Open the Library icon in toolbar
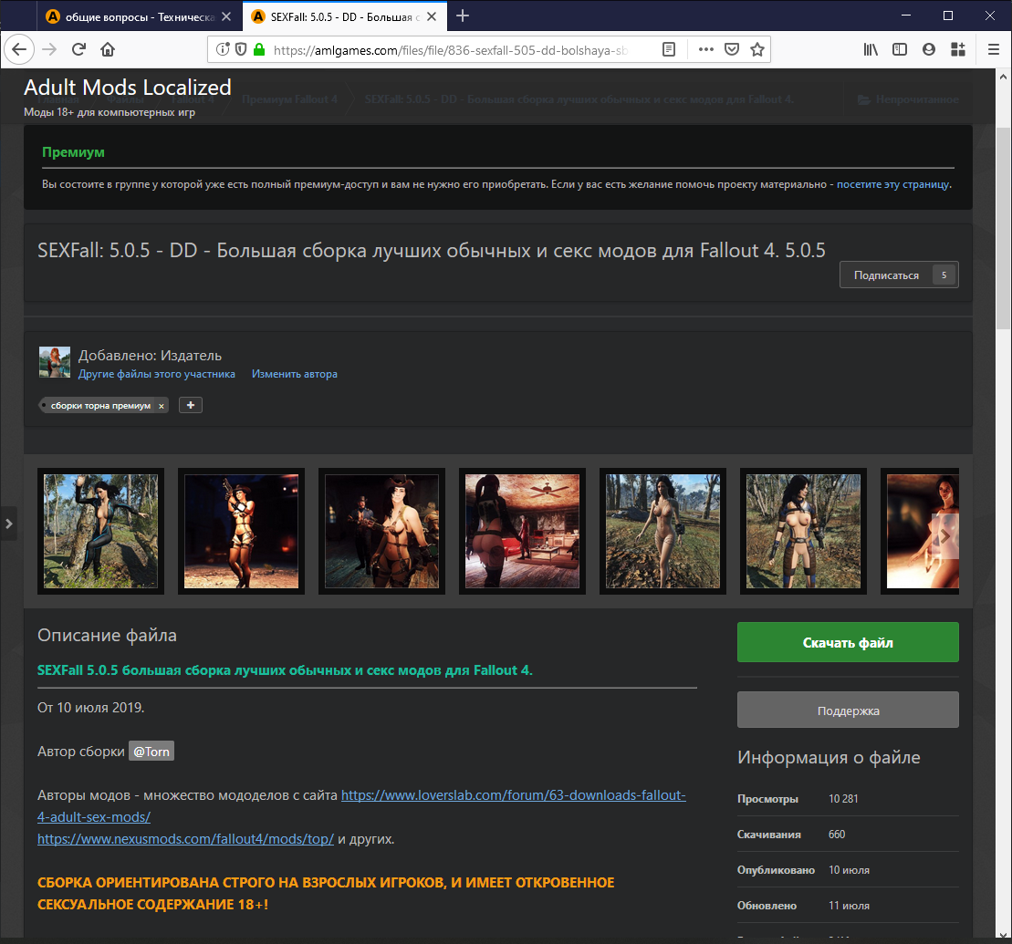This screenshot has width=1012, height=944. tap(871, 49)
